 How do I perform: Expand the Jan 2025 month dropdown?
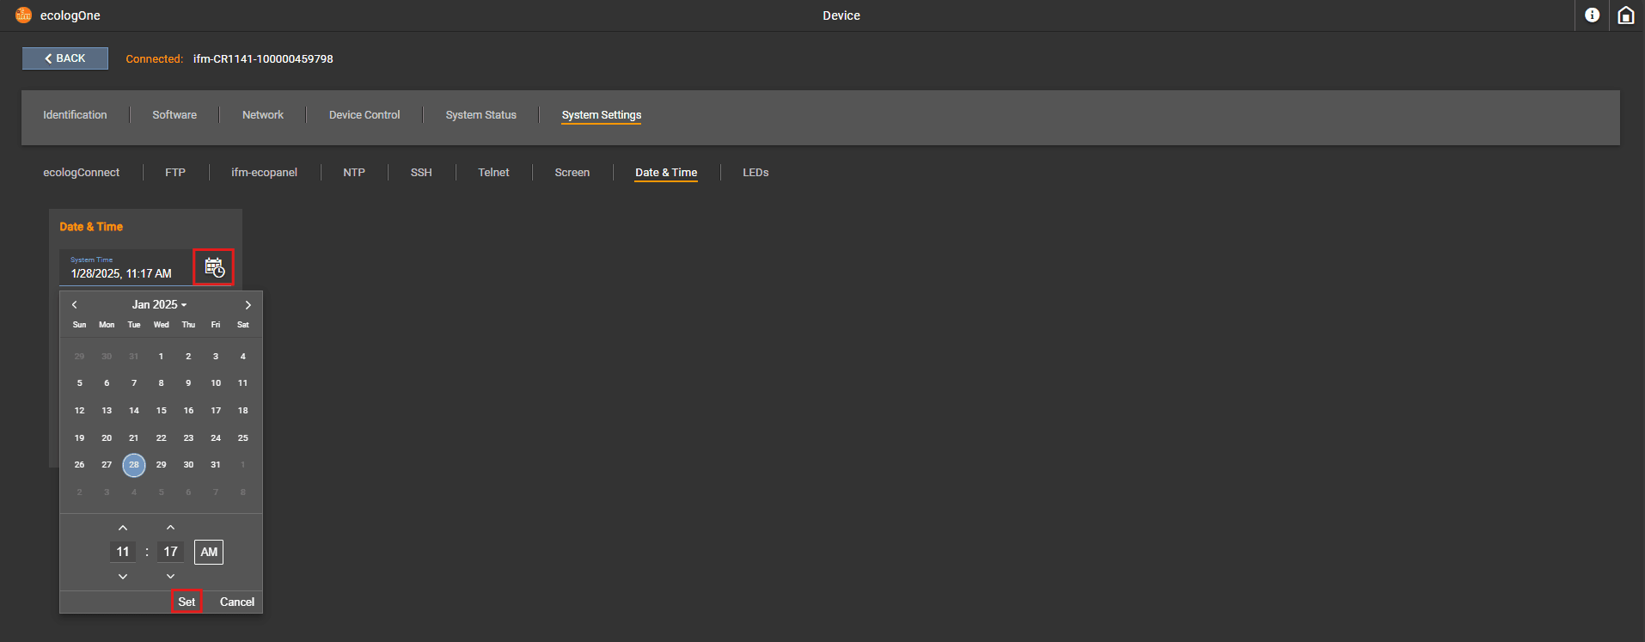coord(159,305)
